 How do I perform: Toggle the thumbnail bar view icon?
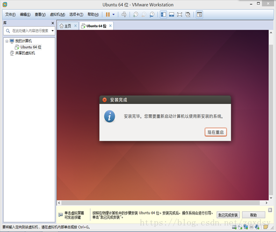coord(172,14)
